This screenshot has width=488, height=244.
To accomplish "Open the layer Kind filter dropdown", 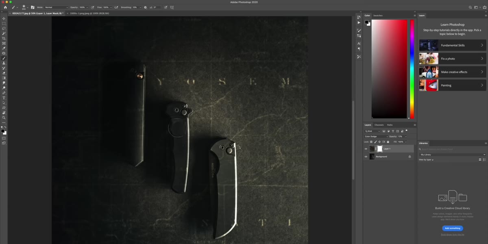I will (373, 131).
